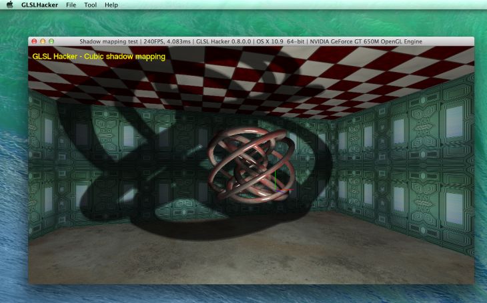Image resolution: width=487 pixels, height=303 pixels.
Task: Click the pink torus knot 3D object
Action: 252,165
